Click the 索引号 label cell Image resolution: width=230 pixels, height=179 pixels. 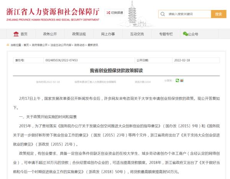[x=28, y=60]
